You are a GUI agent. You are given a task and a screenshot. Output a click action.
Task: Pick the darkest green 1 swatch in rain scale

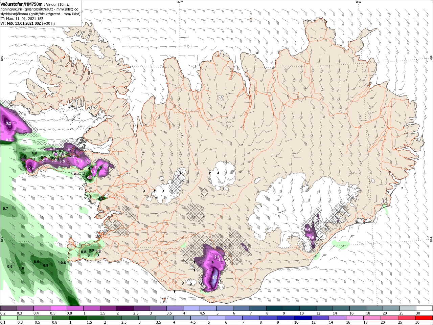(78, 318)
